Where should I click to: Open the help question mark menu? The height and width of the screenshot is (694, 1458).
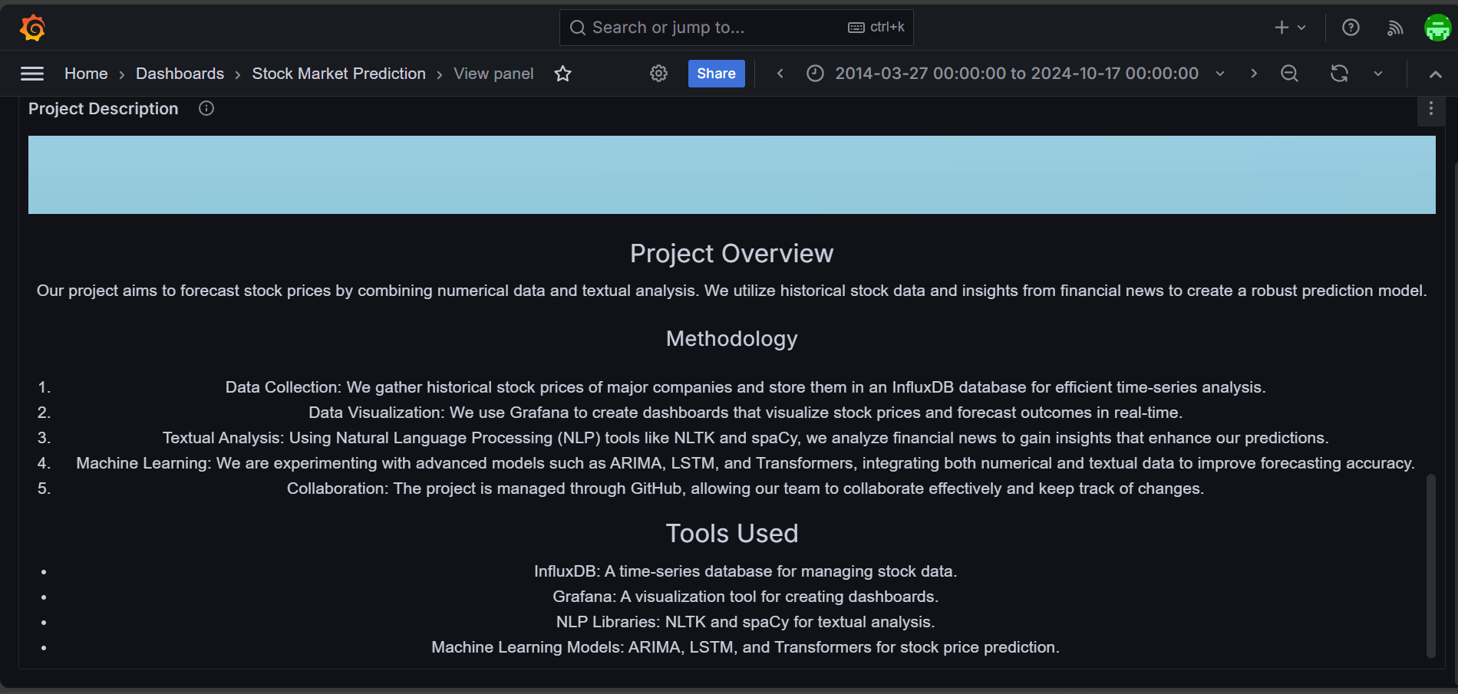1351,28
